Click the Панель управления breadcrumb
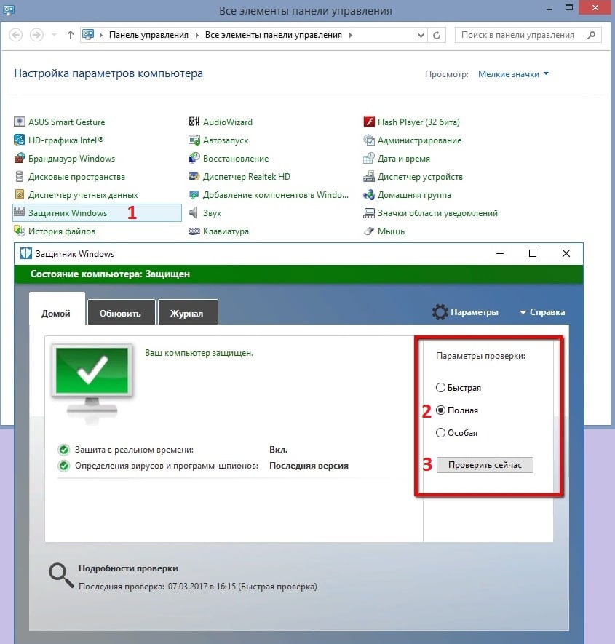The image size is (615, 644). 148,36
